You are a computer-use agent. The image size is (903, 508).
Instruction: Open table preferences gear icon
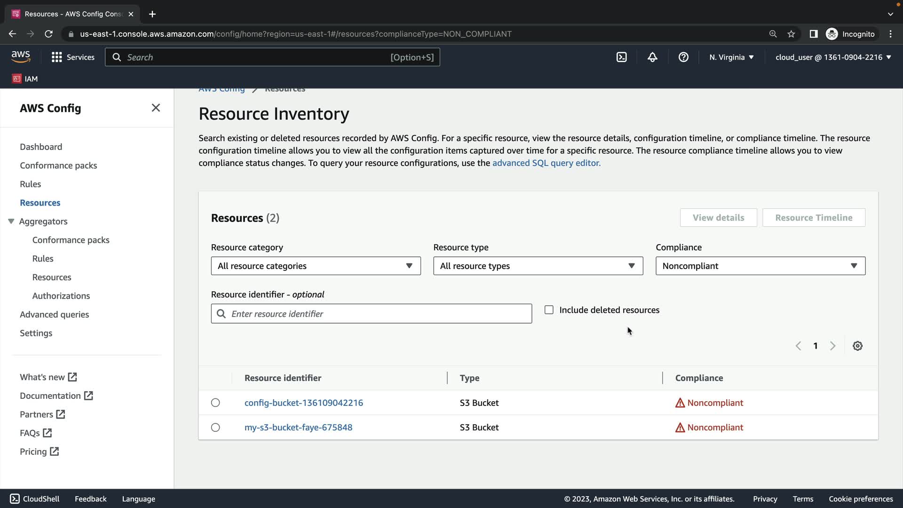coord(857,346)
